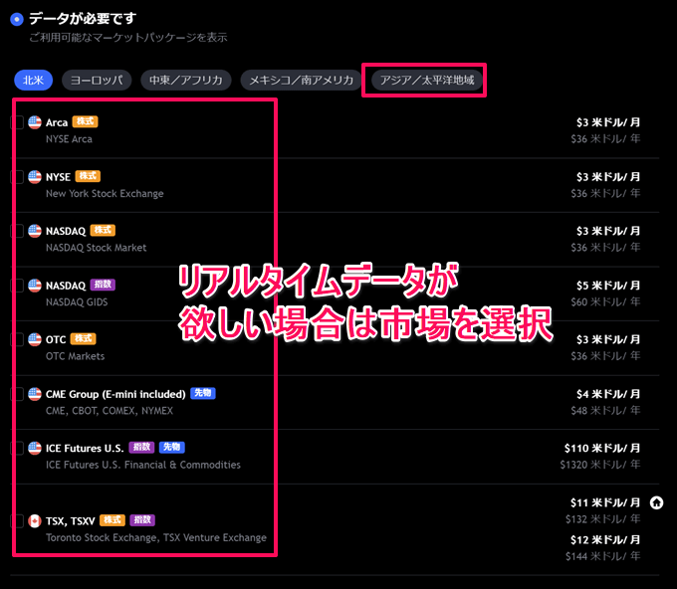The width and height of the screenshot is (677, 589).
Task: Click the NASDAQ Stock Market description
Action: pos(97,248)
